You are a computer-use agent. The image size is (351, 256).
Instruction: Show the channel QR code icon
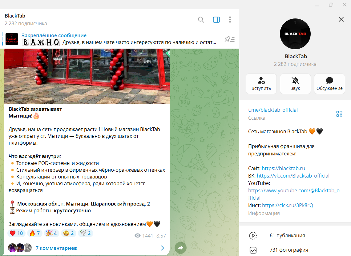point(339,114)
